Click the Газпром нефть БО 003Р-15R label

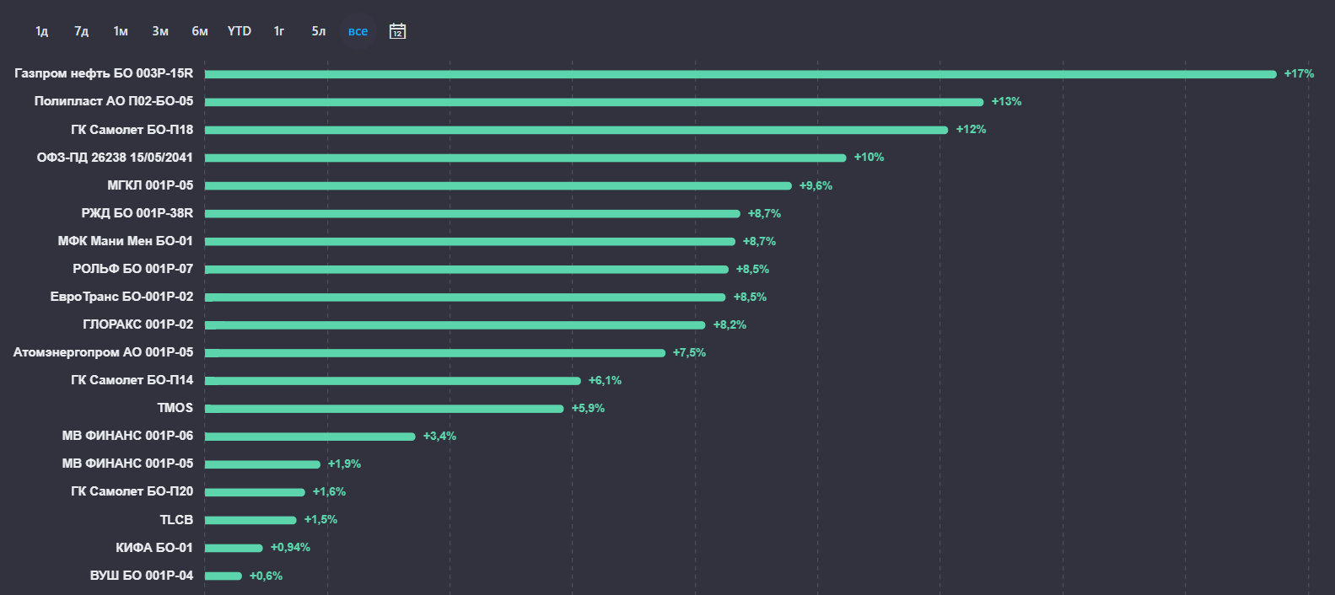click(x=104, y=73)
